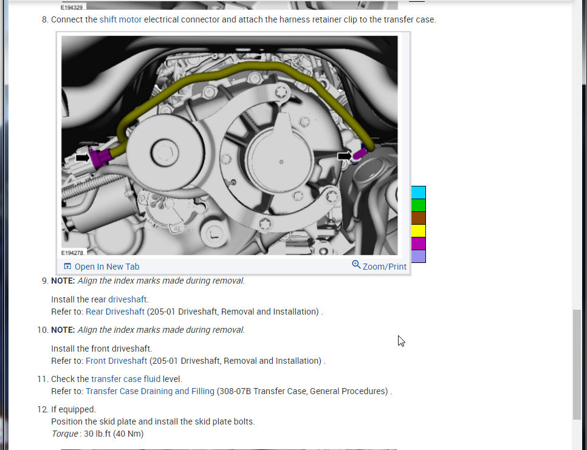Click the 'transfer case fluid' link
Screen dimensions: 587x450
126,379
